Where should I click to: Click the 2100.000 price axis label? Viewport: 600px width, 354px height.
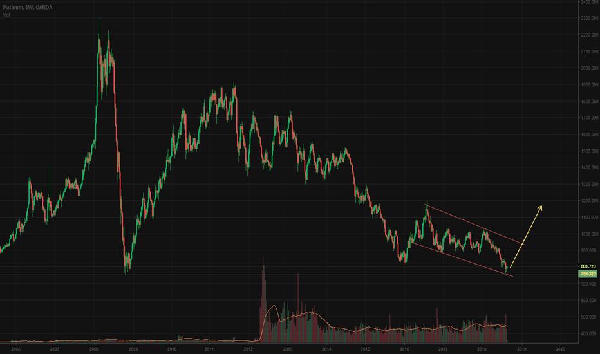click(590, 51)
